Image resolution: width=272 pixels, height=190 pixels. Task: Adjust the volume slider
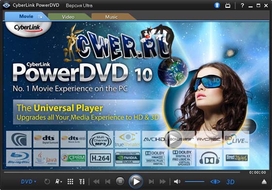[195, 181]
